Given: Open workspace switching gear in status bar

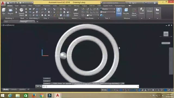Looking at the screenshot, I should 153,90.
